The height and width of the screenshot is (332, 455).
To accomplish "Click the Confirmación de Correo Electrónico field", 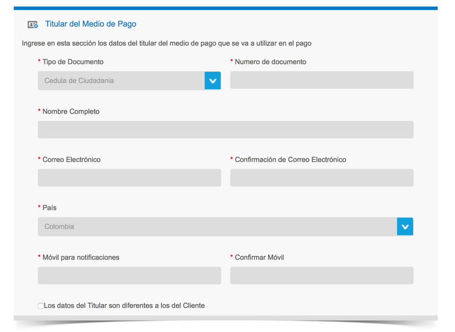I will 322,178.
